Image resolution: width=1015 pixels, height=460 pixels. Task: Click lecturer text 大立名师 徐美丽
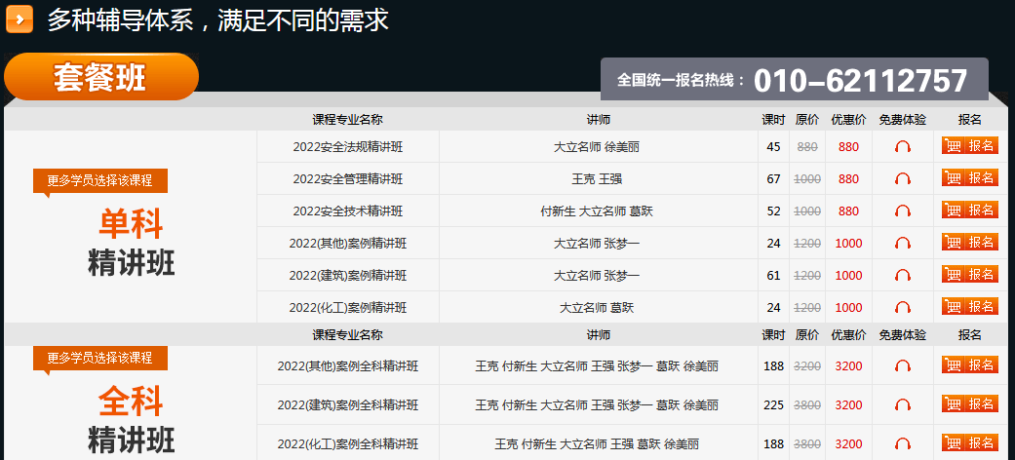coord(596,147)
